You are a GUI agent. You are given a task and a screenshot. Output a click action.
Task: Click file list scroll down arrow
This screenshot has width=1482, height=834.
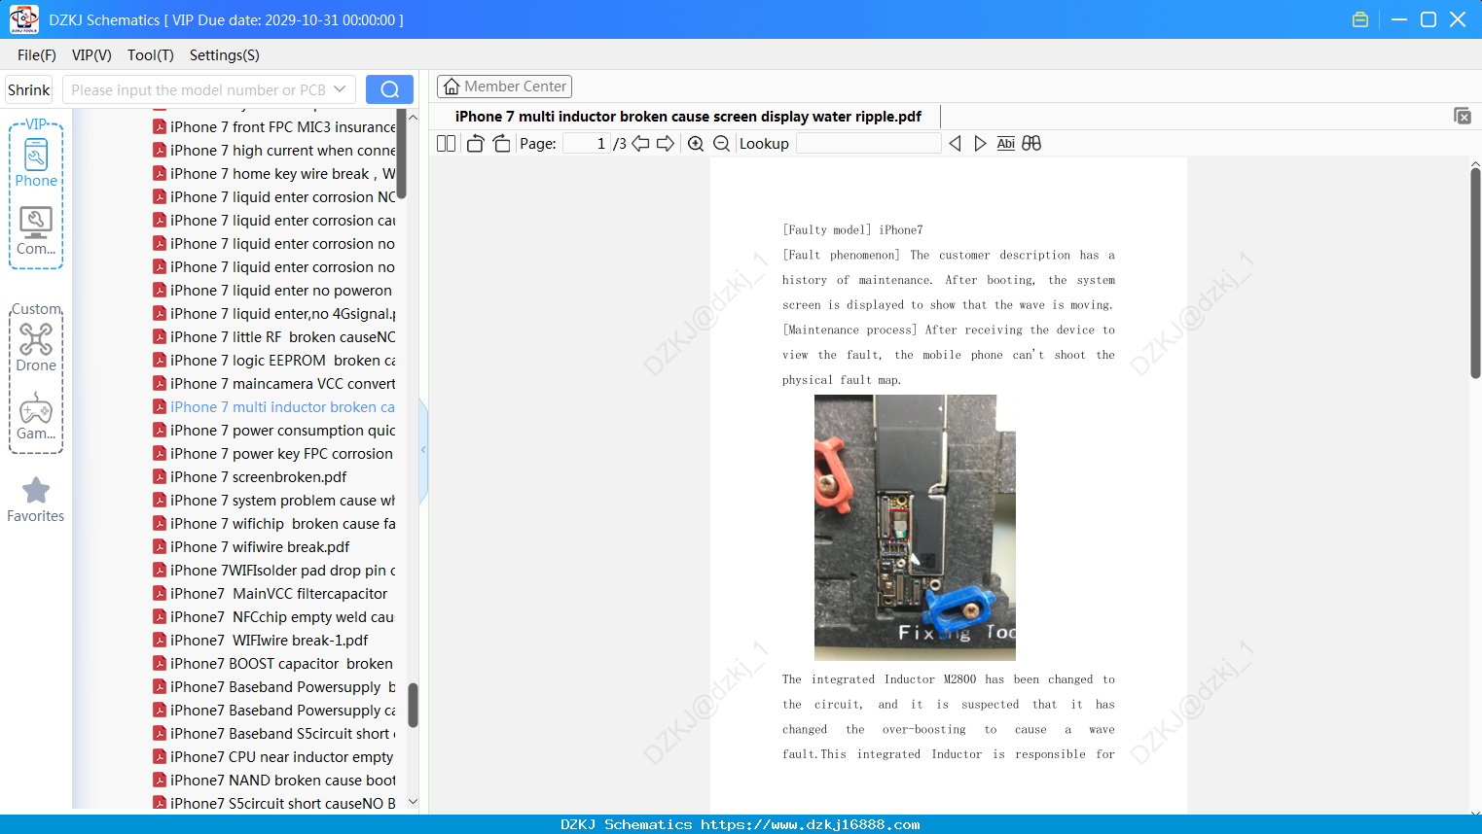point(413,802)
